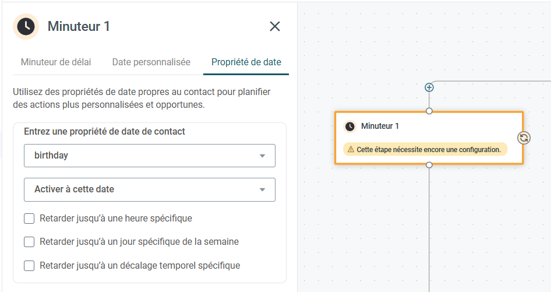Click the large clock icon beside the panel title

(26, 26)
